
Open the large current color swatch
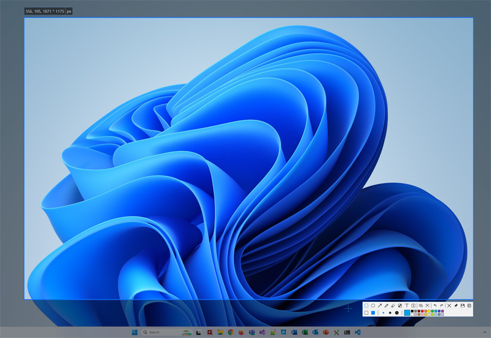pos(407,313)
